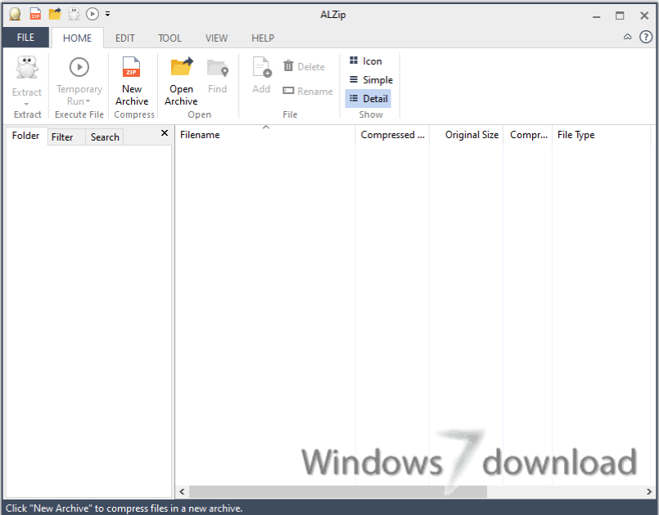Switch to the HELP ribbon tab

pyautogui.click(x=263, y=38)
